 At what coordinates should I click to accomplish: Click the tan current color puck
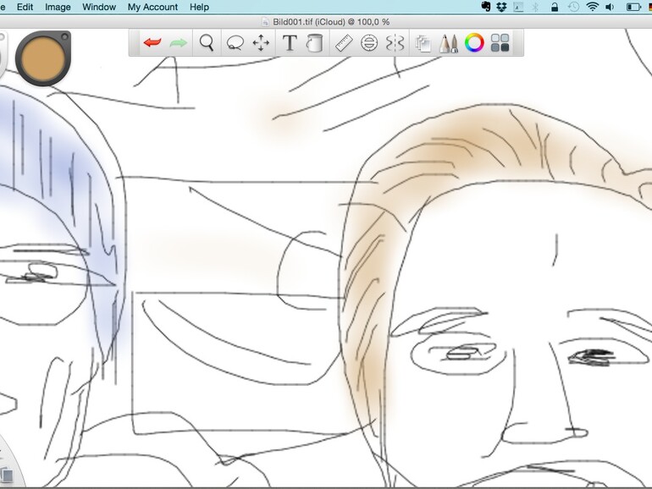[43, 58]
